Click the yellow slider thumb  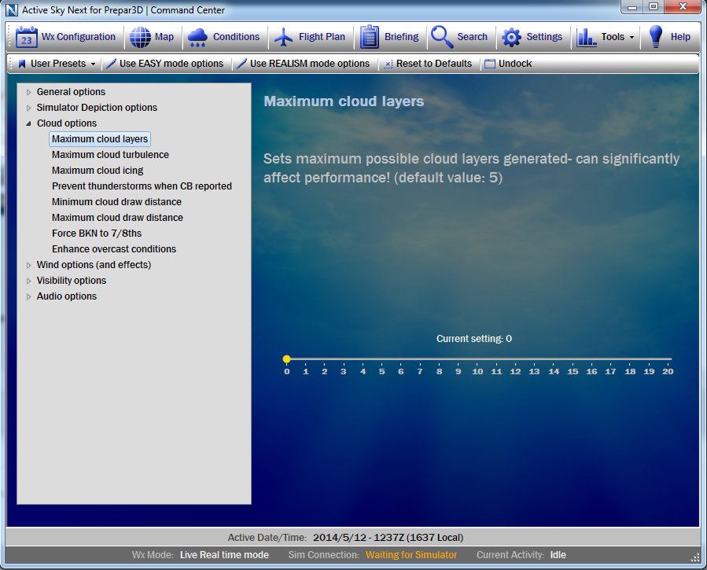[287, 359]
